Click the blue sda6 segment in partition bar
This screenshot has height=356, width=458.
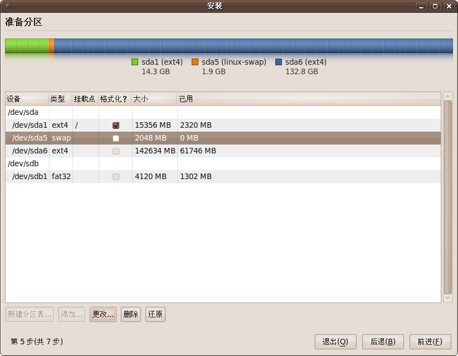click(254, 46)
